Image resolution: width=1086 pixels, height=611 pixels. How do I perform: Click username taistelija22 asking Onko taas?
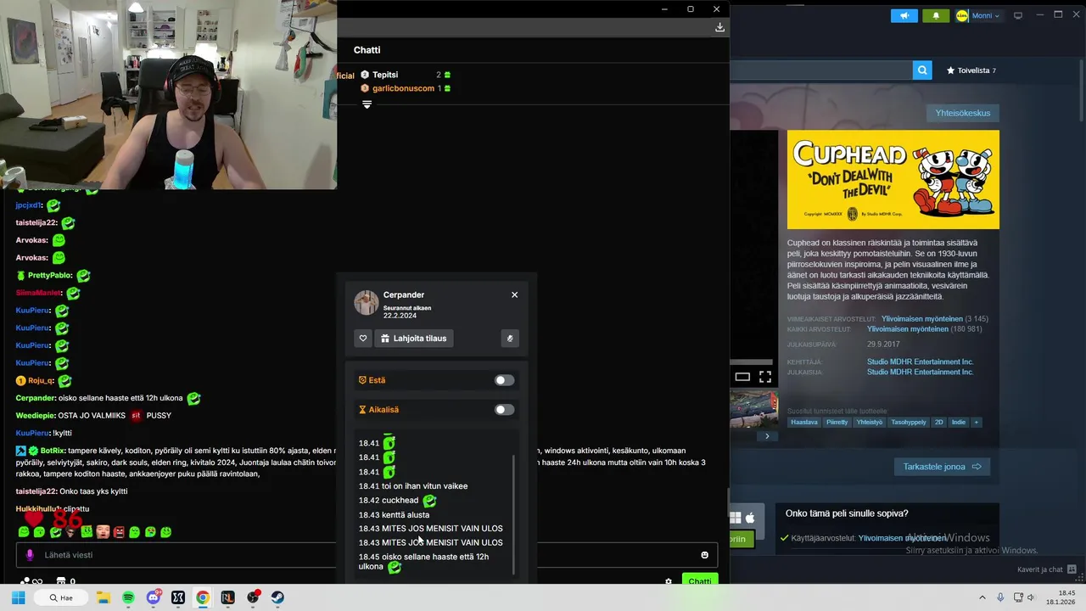click(x=36, y=491)
